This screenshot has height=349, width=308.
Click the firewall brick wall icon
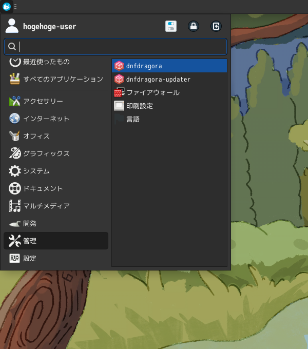(x=119, y=92)
